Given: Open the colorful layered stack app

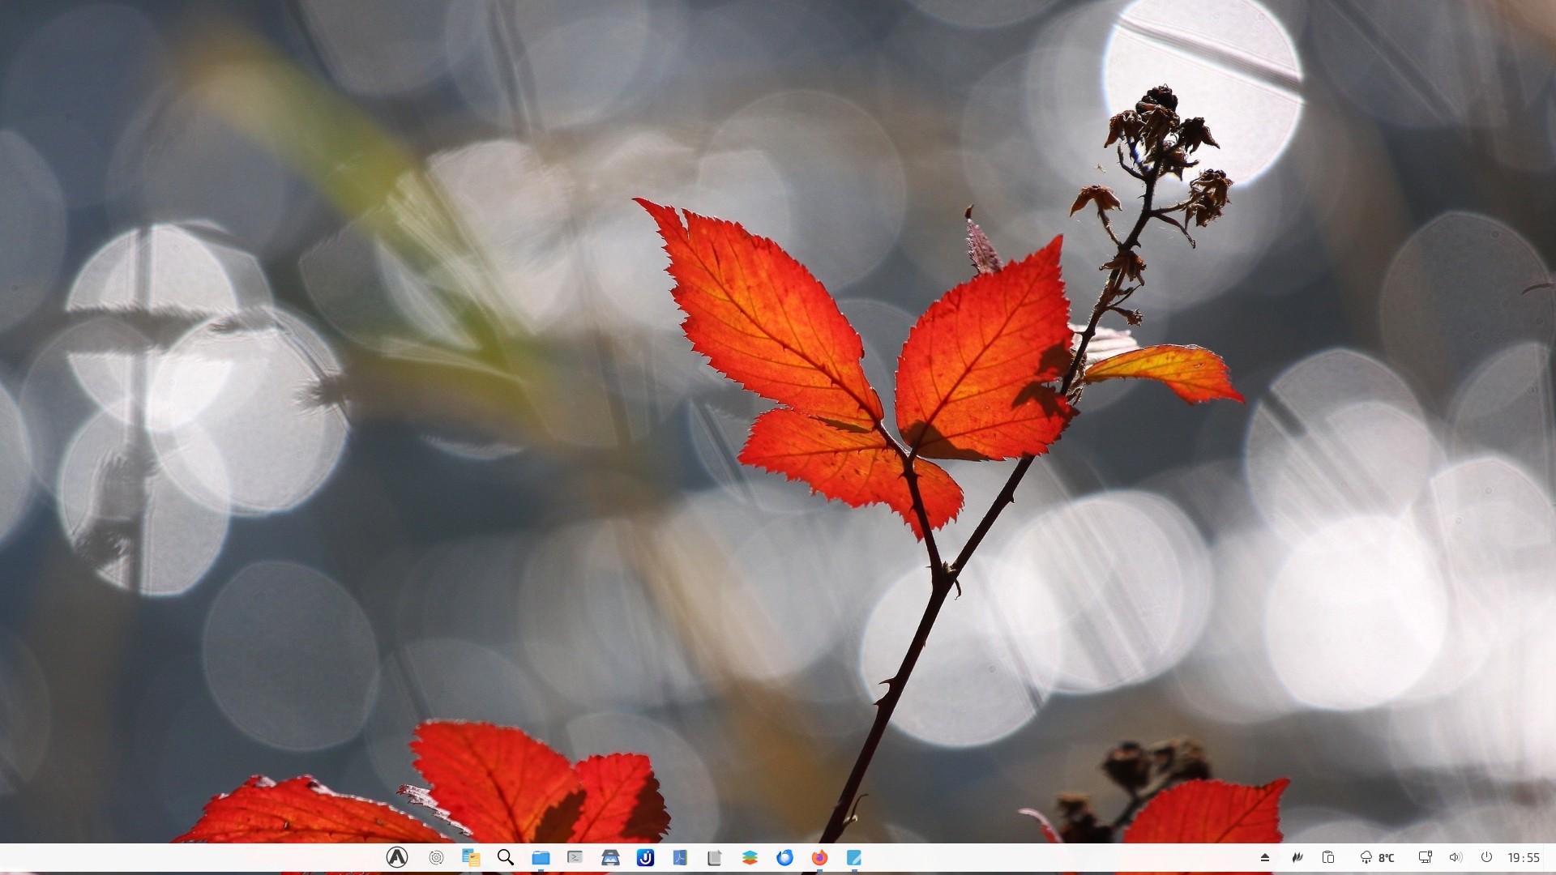Looking at the screenshot, I should pyautogui.click(x=750, y=857).
